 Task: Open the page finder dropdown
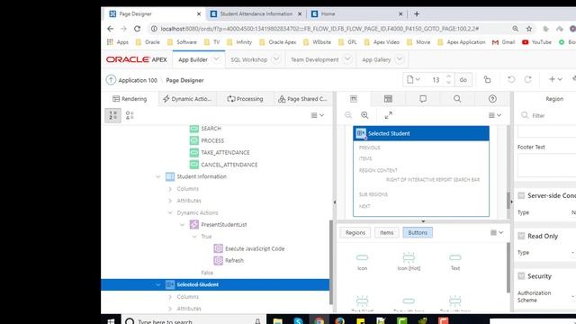pos(413,79)
